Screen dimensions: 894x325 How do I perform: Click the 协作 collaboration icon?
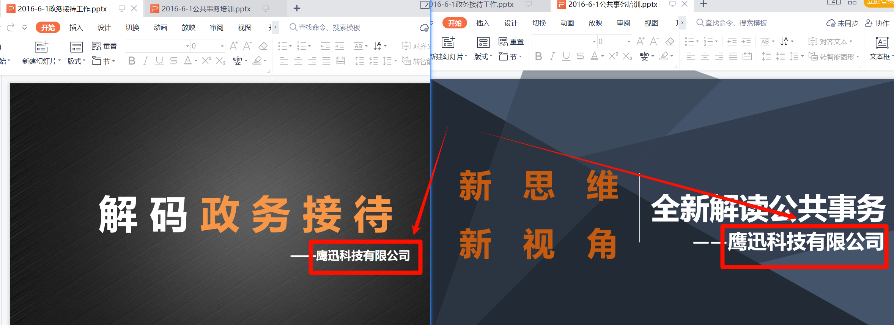869,23
